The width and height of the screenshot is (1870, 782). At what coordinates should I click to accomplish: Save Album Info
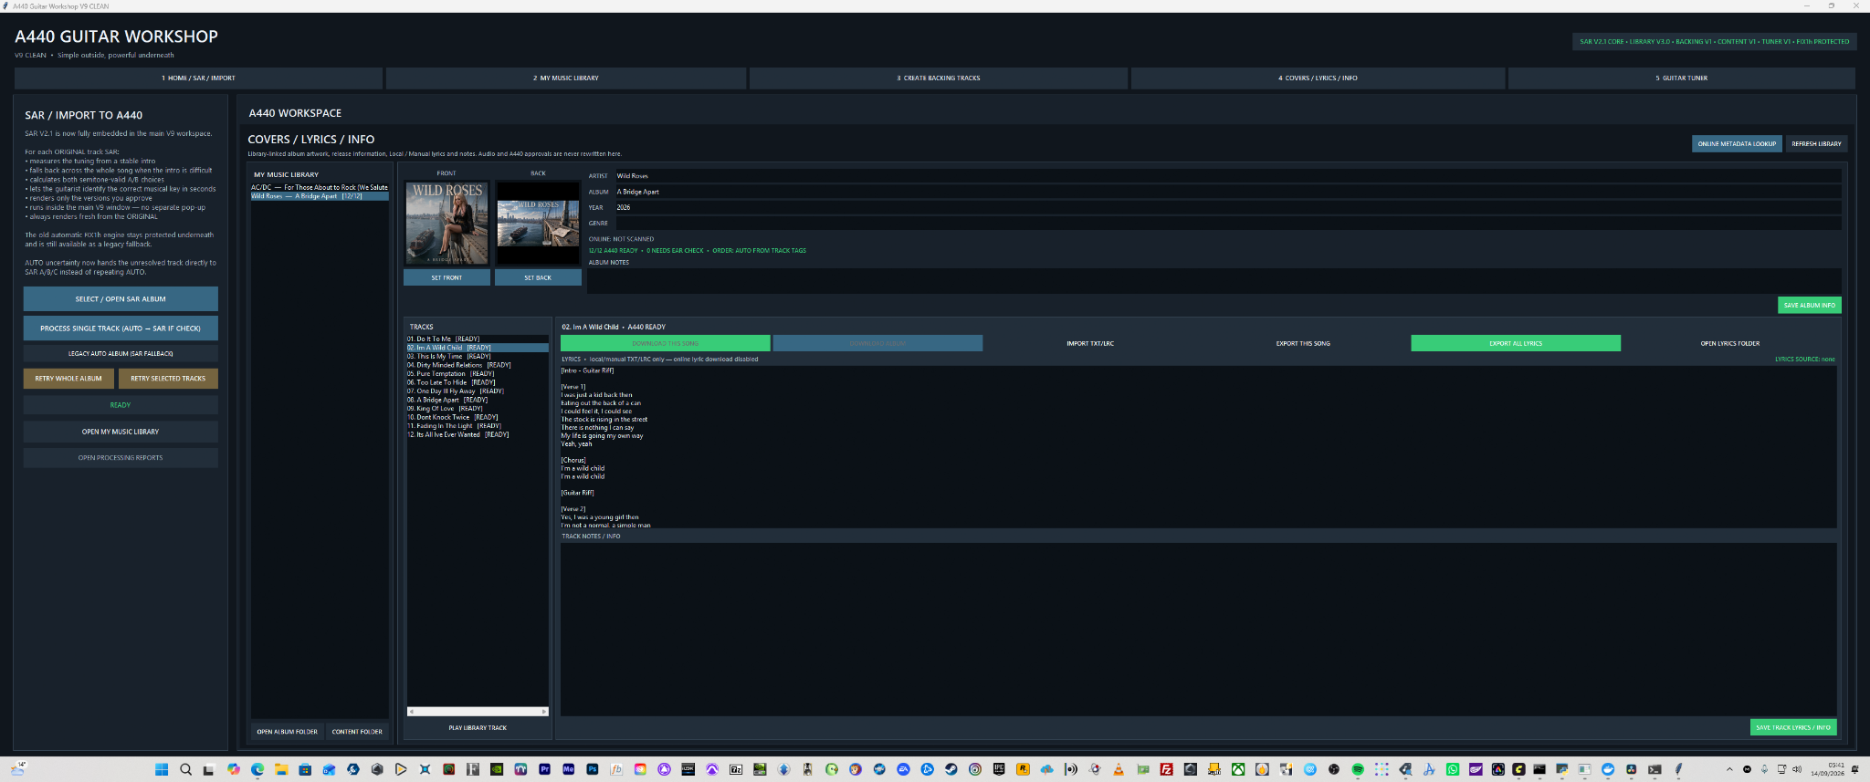tap(1809, 305)
